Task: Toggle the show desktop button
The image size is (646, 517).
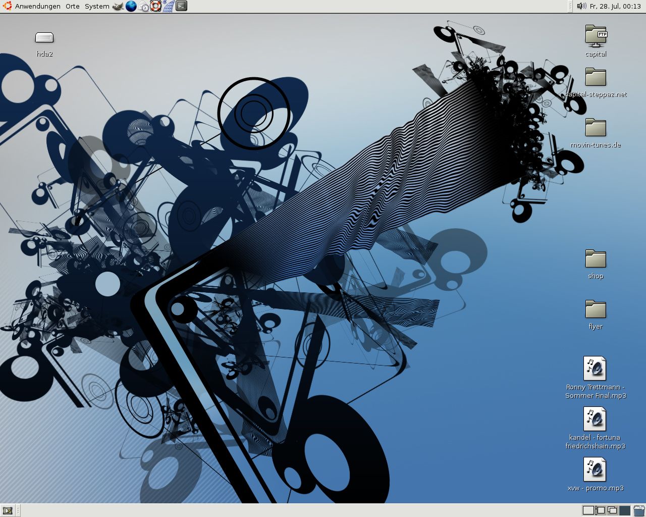Action: pos(7,510)
